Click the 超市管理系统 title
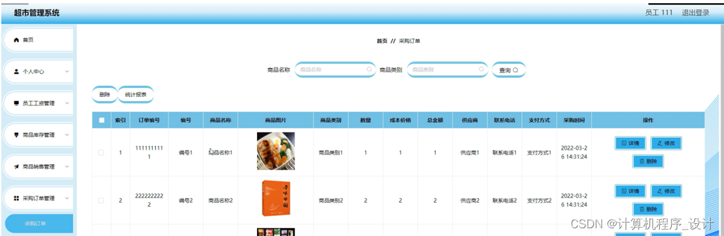 pyautogui.click(x=36, y=13)
